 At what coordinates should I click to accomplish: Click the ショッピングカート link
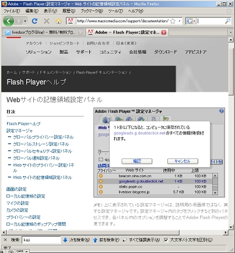[x=64, y=43]
